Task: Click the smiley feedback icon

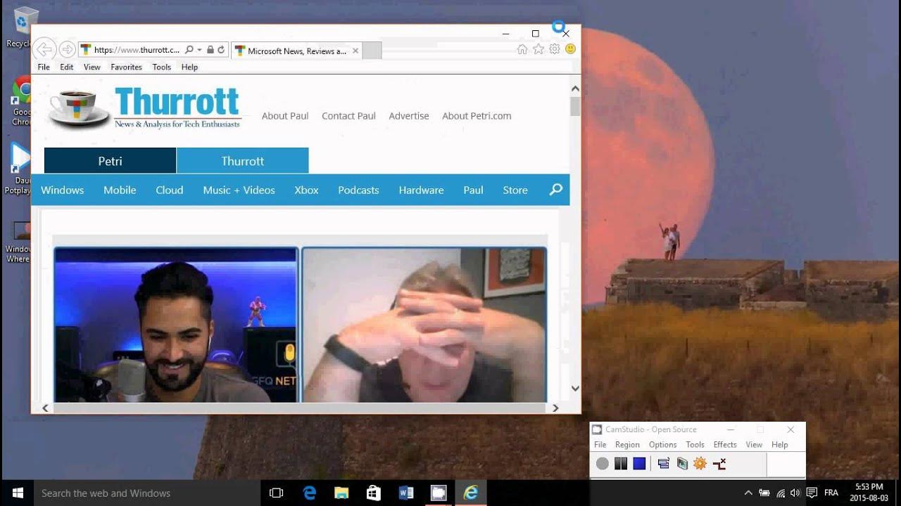Action: coord(570,49)
